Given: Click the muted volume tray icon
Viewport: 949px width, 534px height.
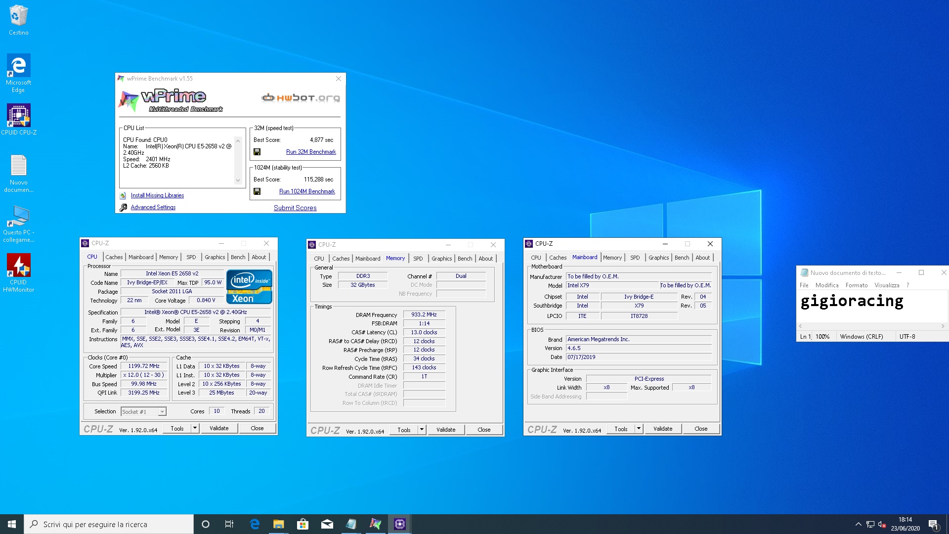Looking at the screenshot, I should point(882,525).
